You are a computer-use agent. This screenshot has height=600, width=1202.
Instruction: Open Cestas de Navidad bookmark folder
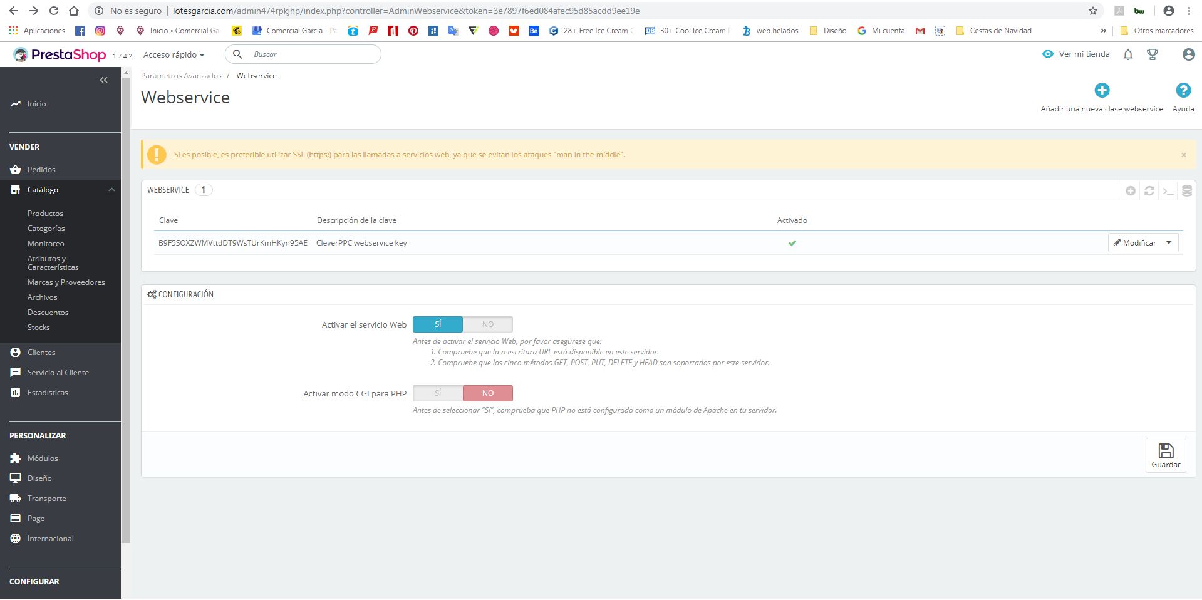click(x=993, y=30)
